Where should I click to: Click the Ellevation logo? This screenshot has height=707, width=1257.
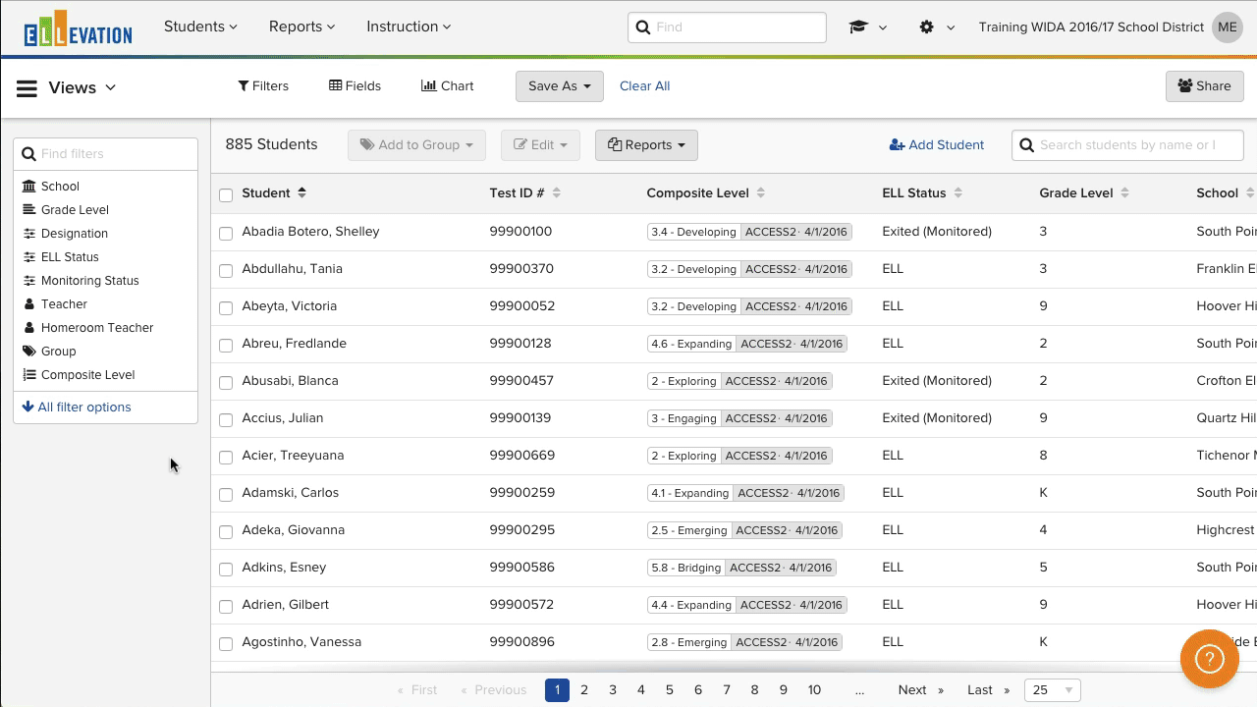(78, 28)
